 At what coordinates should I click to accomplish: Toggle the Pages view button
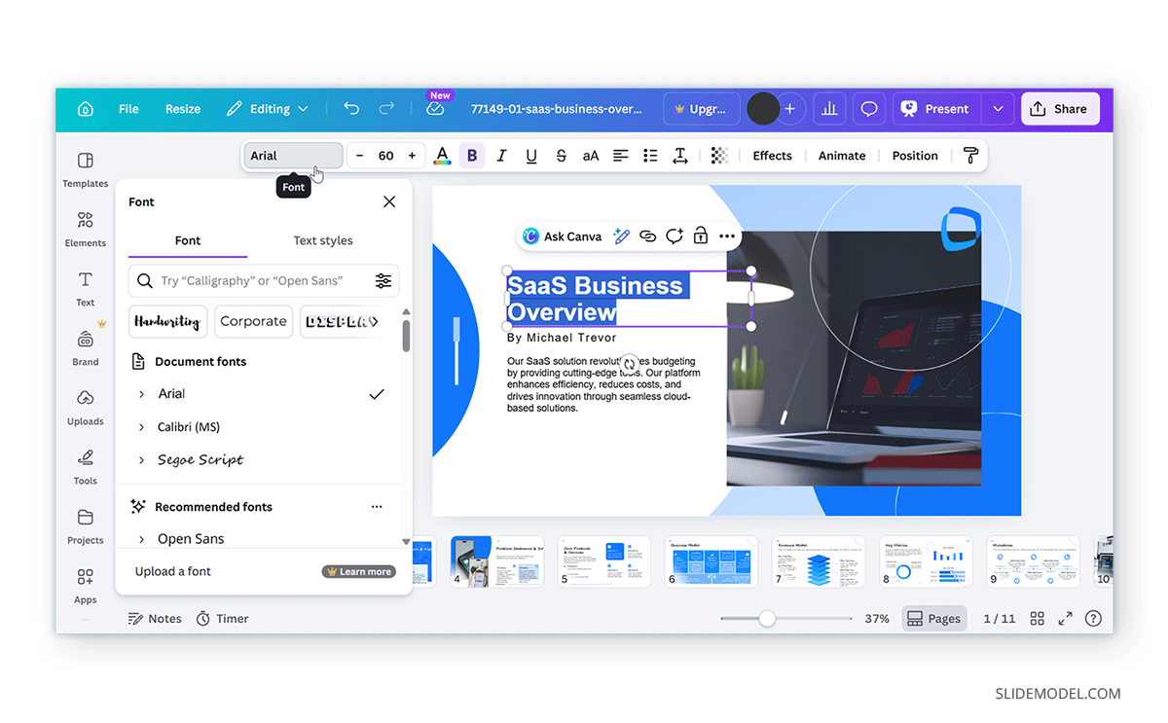[933, 619]
